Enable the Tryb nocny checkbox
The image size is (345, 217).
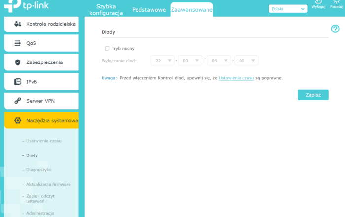coord(107,48)
